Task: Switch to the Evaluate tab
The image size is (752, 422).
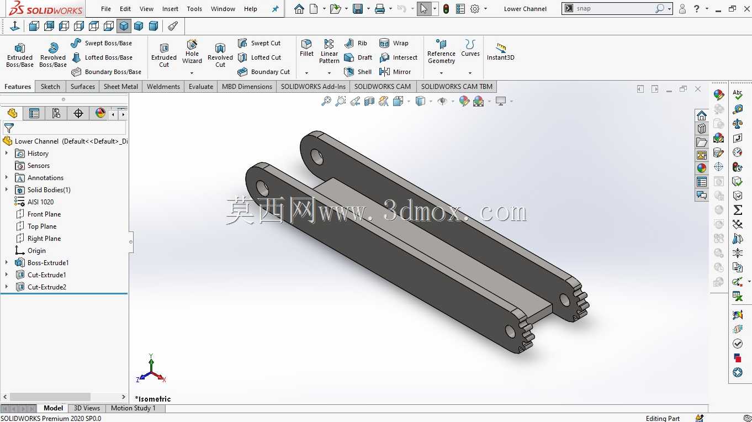Action: coord(201,87)
